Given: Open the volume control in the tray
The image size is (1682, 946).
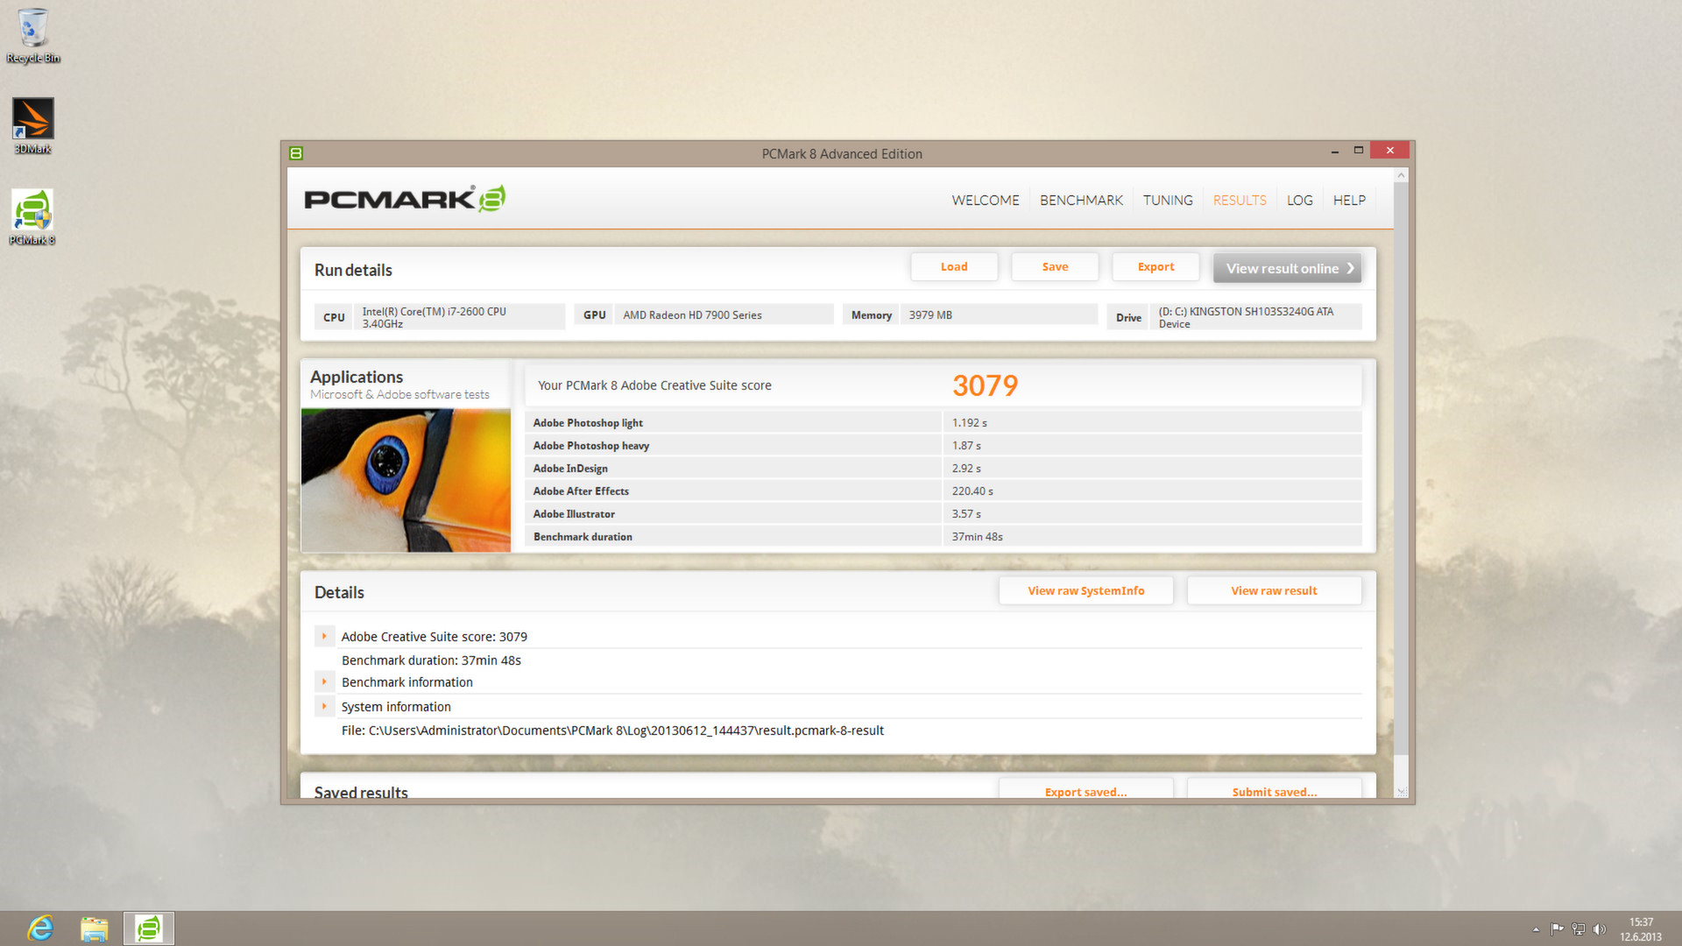Looking at the screenshot, I should coord(1601,928).
